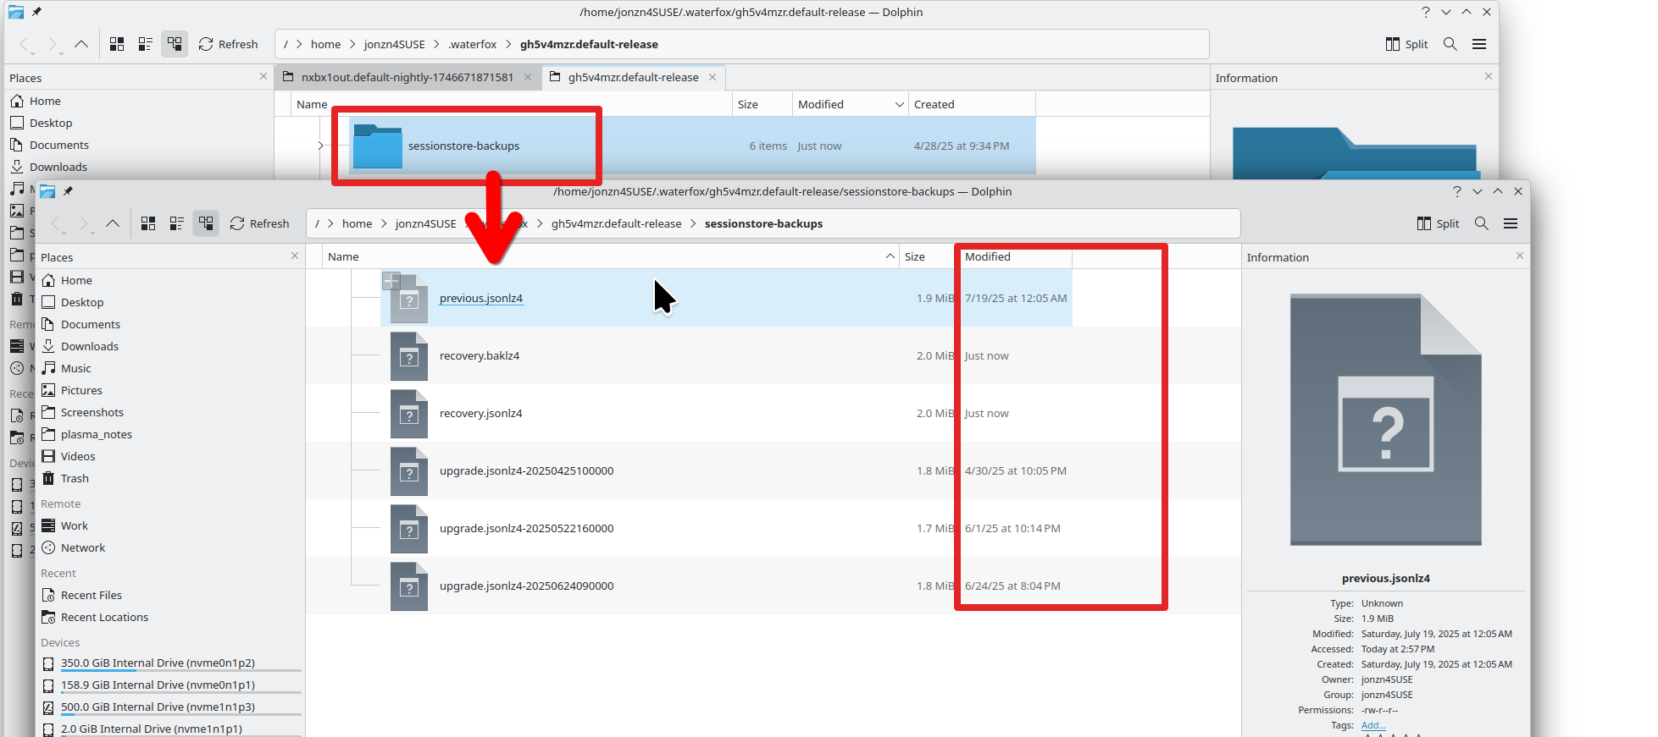Screen dimensions: 1658x737
Task: Expand arrow after home in back breadcrumb
Action: click(x=352, y=44)
